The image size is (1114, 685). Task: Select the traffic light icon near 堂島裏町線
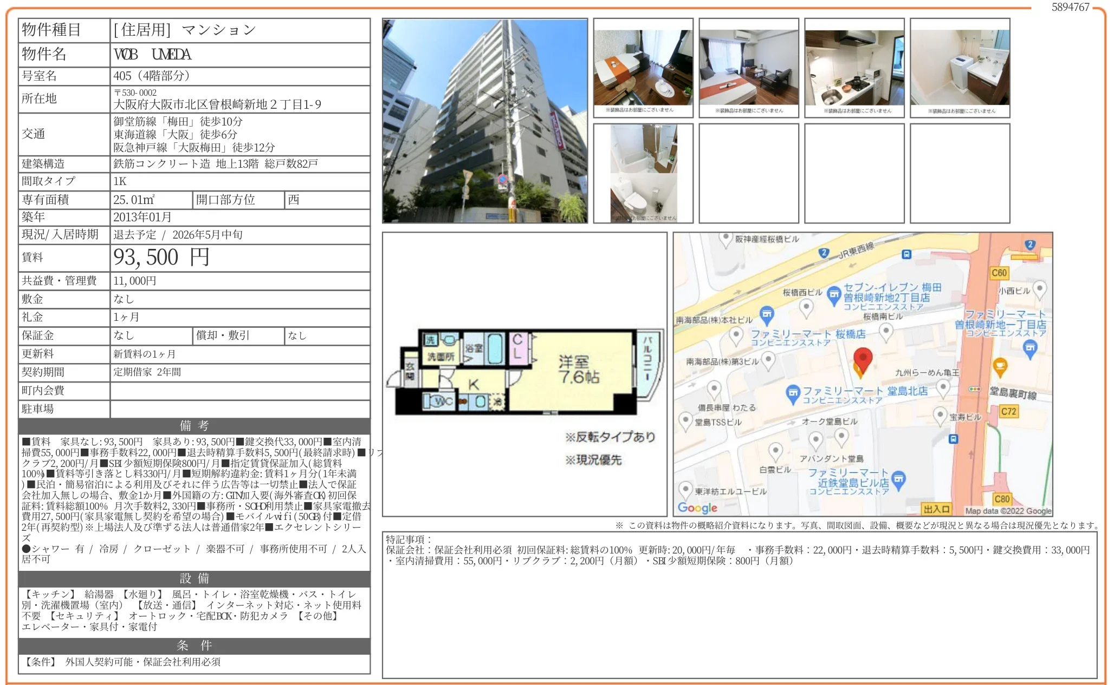(975, 388)
